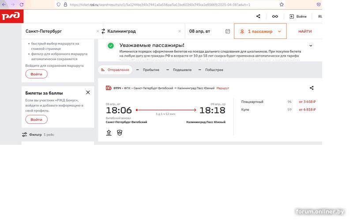
Task: Expand the Уважаемые пассажиры notice
Action: 311,46
